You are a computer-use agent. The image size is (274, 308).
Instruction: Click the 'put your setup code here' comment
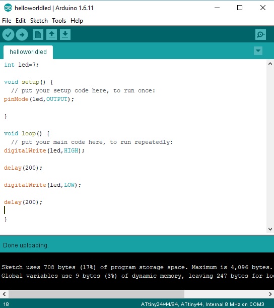[x=83, y=90]
